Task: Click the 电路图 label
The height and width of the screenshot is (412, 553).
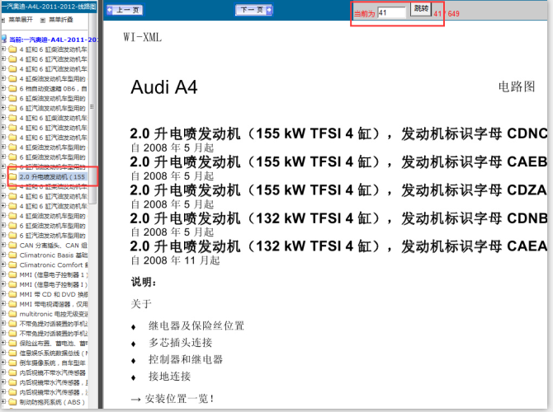Action: (517, 87)
